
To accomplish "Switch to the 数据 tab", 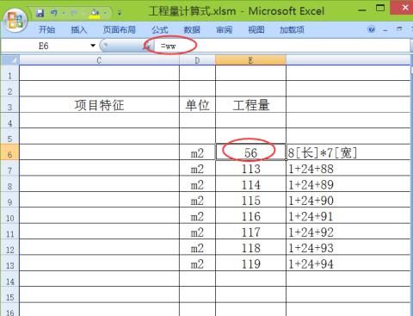I will click(192, 29).
